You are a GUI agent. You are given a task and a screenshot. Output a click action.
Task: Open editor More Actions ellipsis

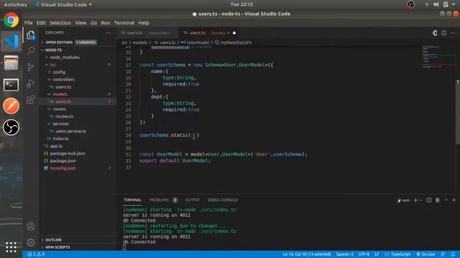coord(453,33)
